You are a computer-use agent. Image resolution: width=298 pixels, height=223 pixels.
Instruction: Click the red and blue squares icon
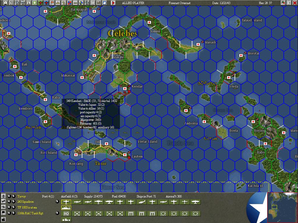70,3
